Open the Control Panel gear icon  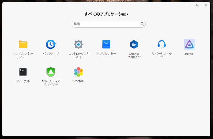pyautogui.click(x=78, y=44)
